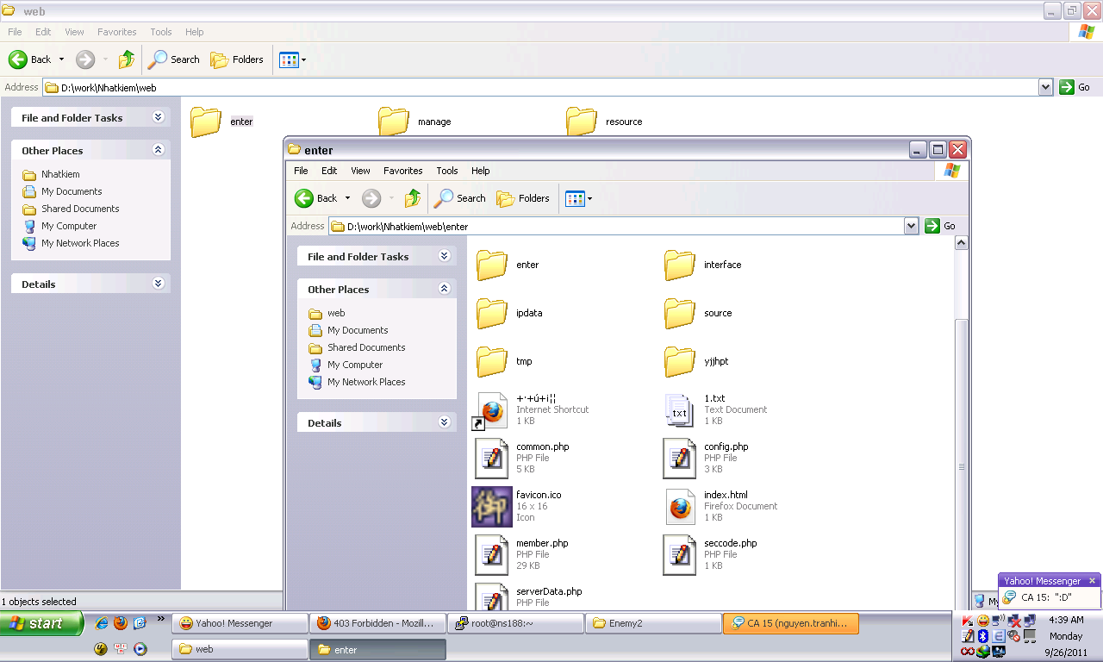Open Search in the web window toolbar
Viewport: 1103px width, 662px height.
[174, 59]
